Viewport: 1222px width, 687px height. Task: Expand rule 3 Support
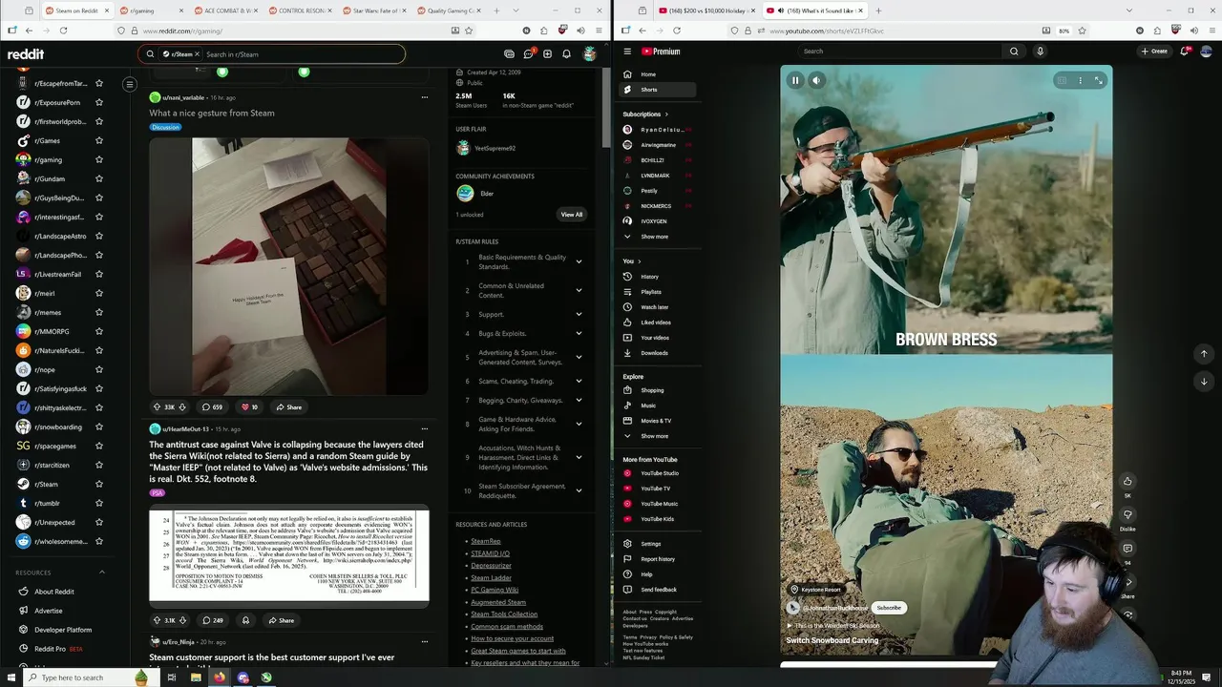point(579,314)
